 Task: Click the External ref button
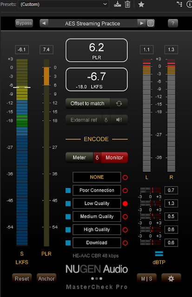tap(84, 120)
